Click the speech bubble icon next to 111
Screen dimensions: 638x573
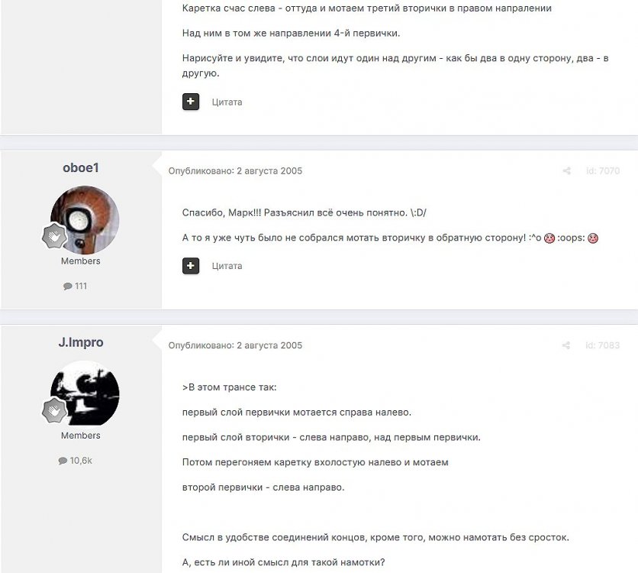pyautogui.click(x=68, y=286)
